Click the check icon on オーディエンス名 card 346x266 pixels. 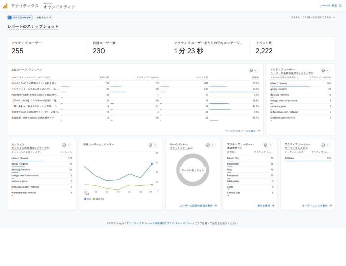(x=323, y=145)
